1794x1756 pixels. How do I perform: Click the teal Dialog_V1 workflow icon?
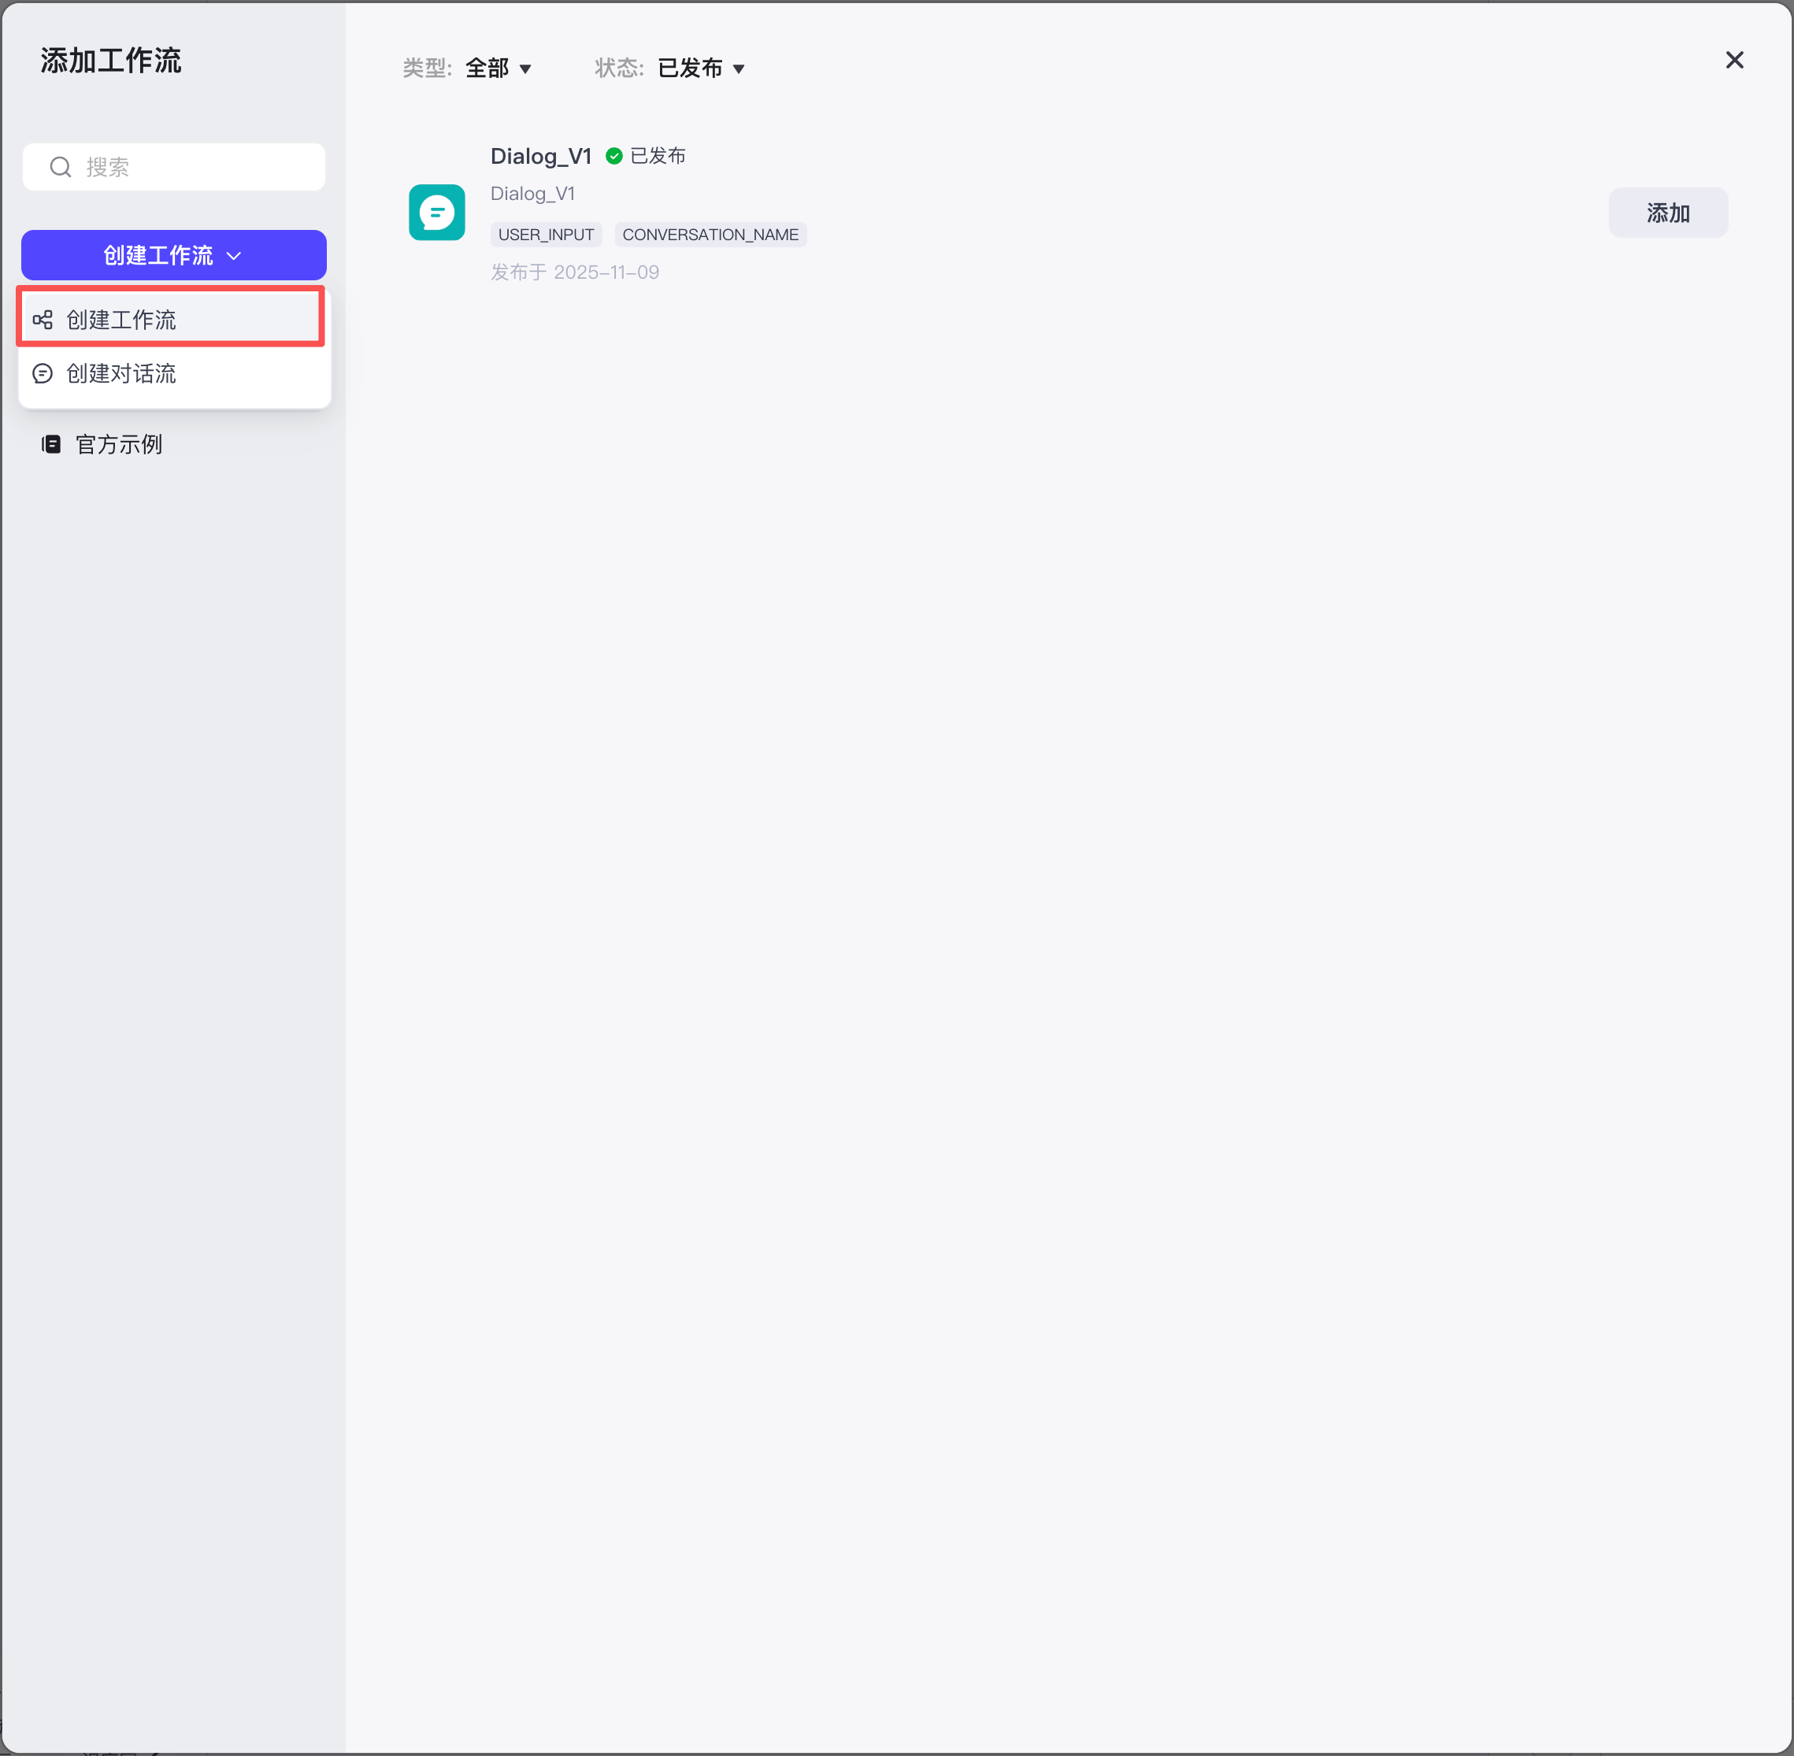437,212
